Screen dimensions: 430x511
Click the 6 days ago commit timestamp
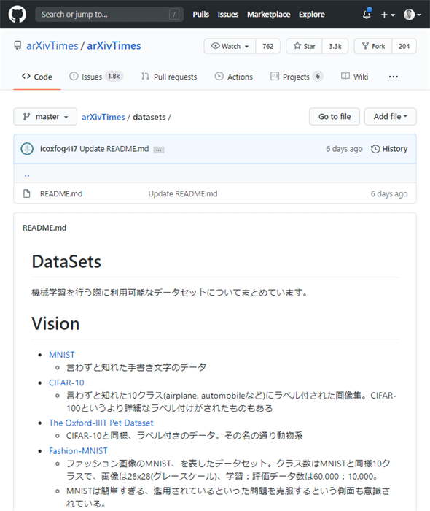[344, 149]
